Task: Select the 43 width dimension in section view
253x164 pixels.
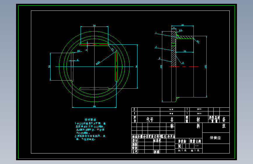Action: coord(182,25)
